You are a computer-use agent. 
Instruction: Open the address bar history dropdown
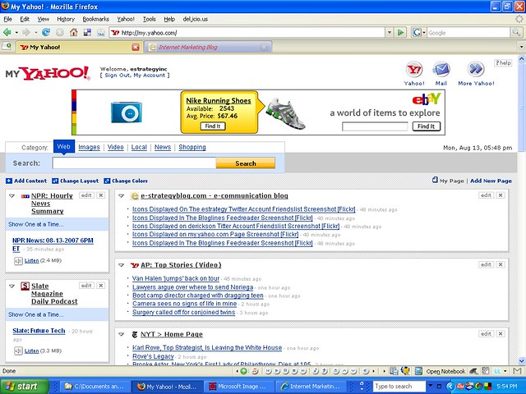pos(389,33)
